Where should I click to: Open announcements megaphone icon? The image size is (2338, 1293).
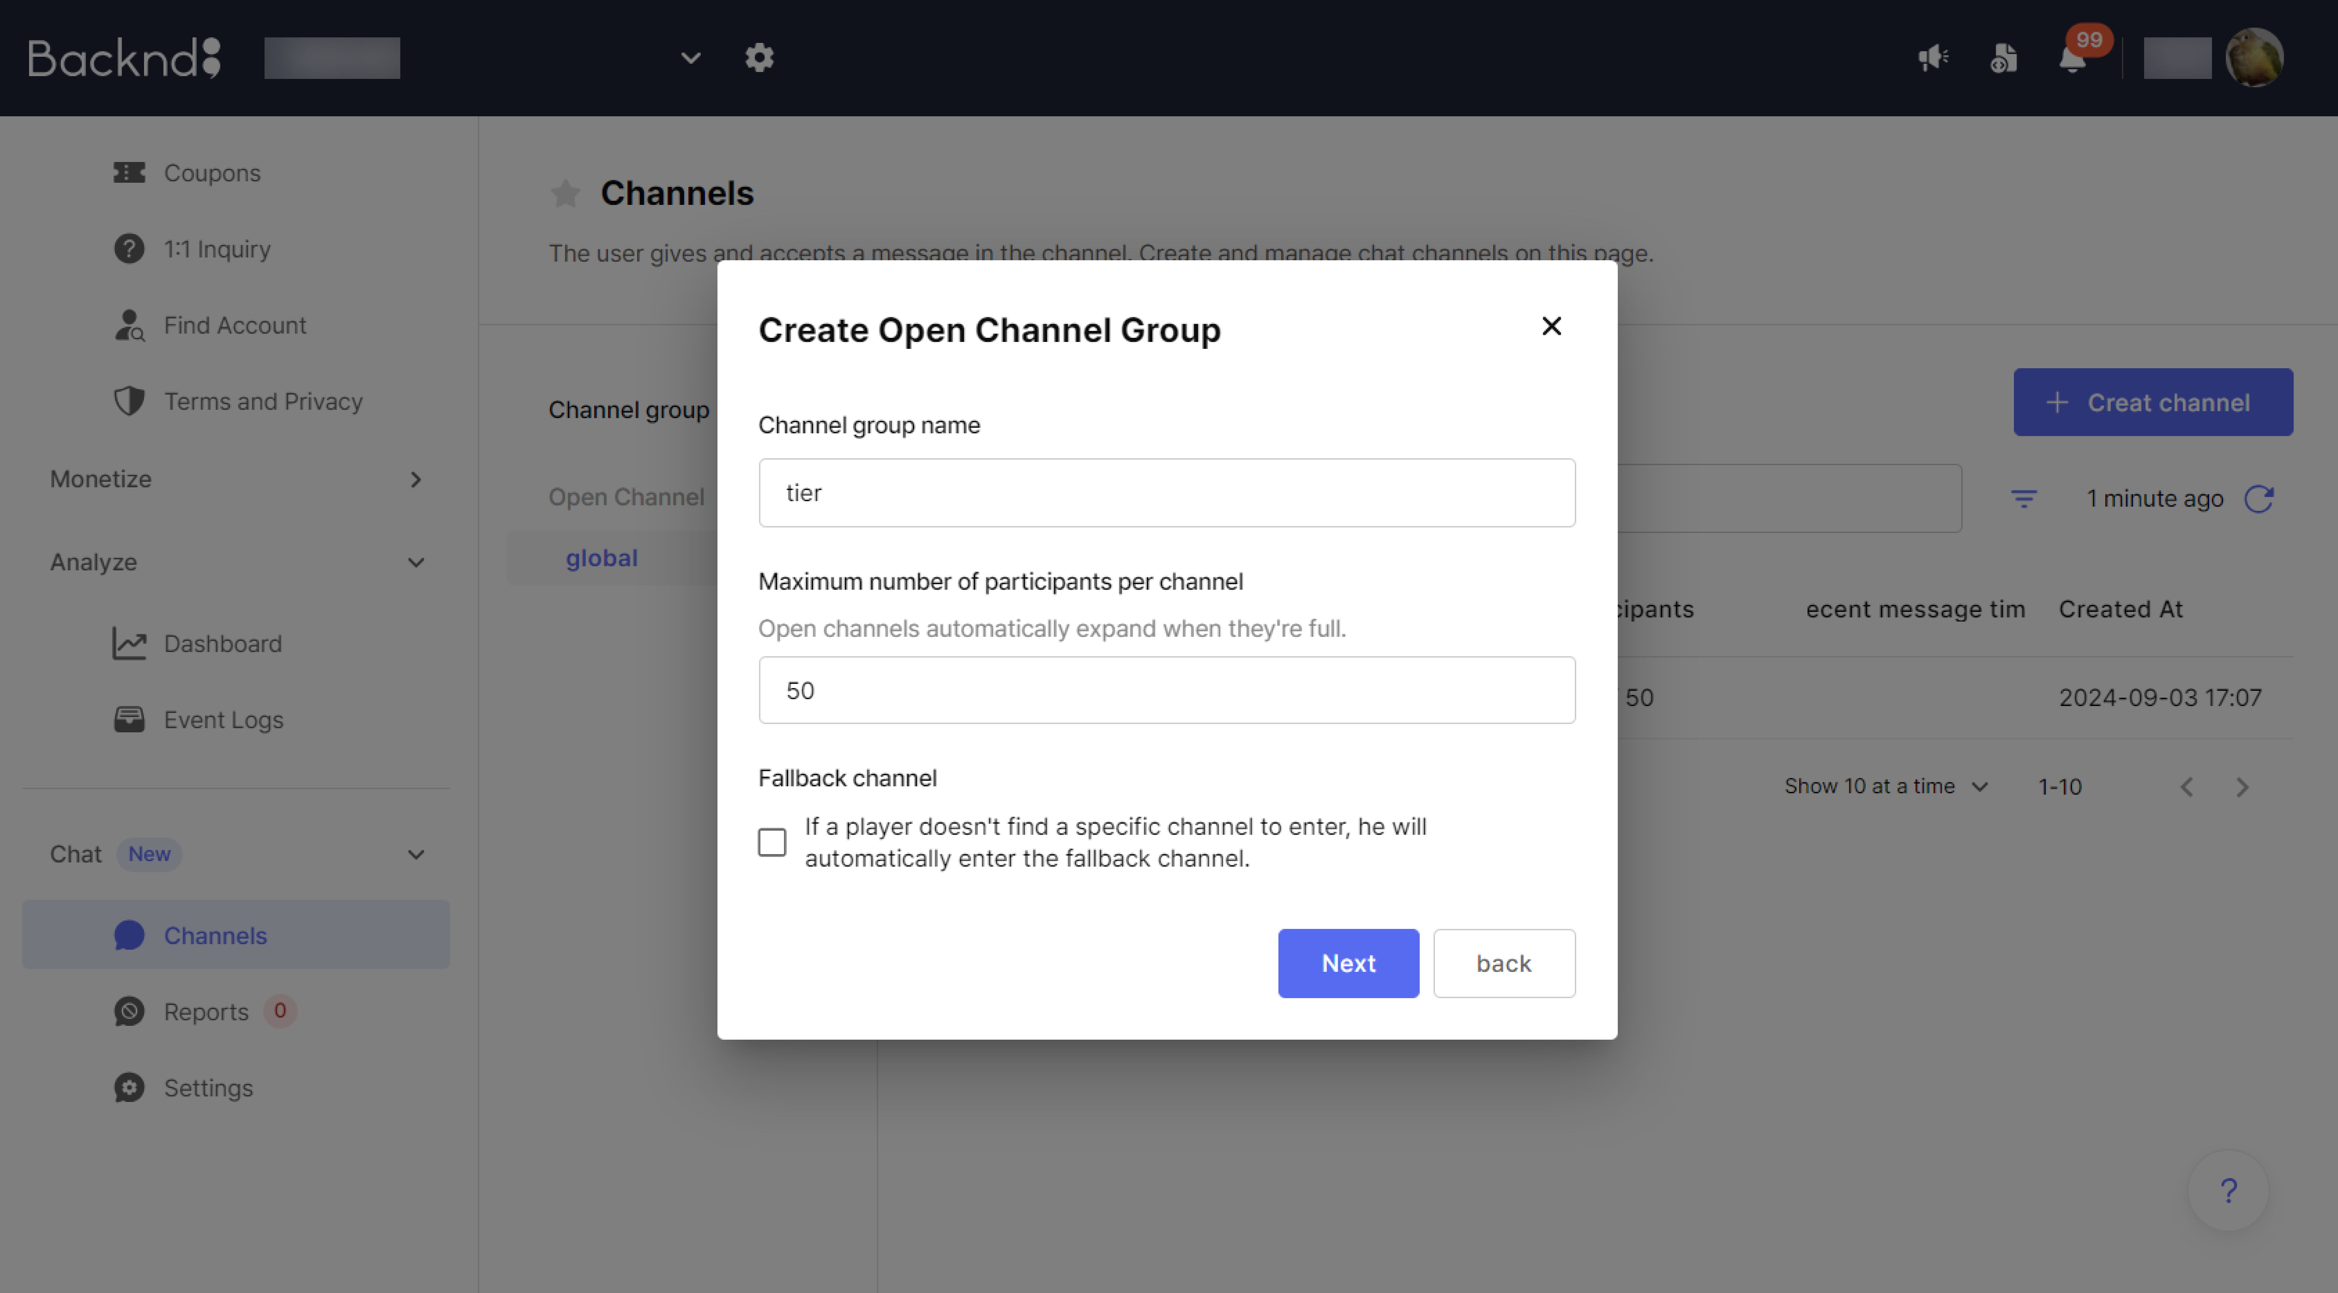click(x=1933, y=58)
